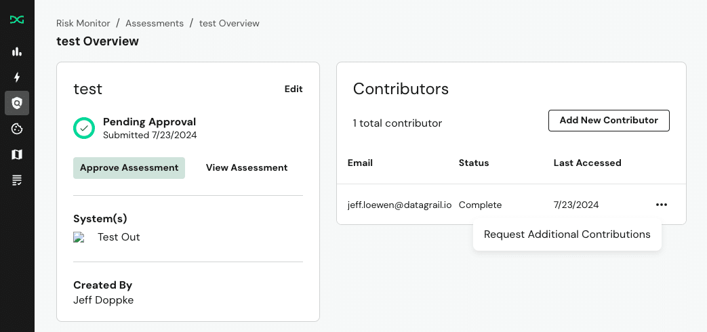This screenshot has width=707, height=332.
Task: Click the Email column header
Action: click(x=360, y=163)
